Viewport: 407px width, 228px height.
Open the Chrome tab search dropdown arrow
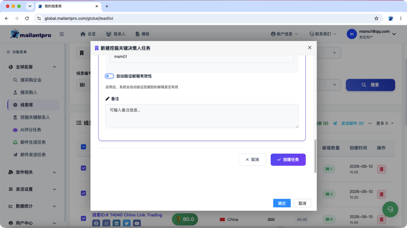(30, 6)
